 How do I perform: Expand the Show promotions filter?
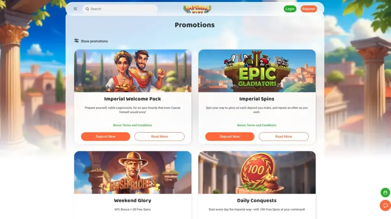(x=91, y=41)
